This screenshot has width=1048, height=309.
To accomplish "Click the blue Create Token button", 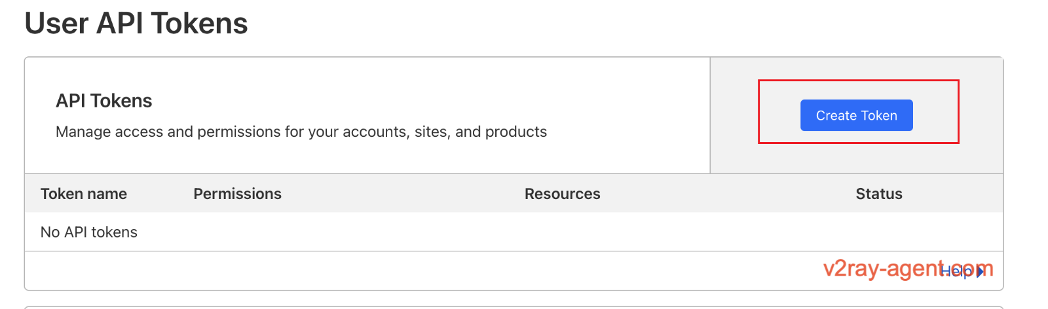I will 856,115.
